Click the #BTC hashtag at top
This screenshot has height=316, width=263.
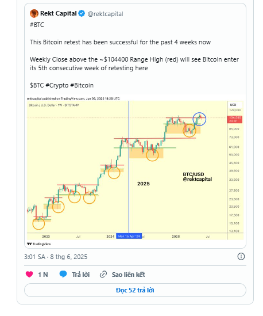coord(37,25)
